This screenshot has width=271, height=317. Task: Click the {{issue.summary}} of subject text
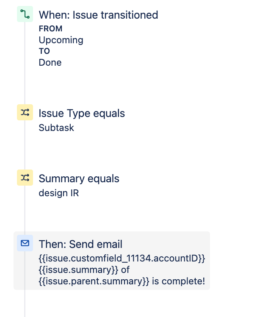84,270
